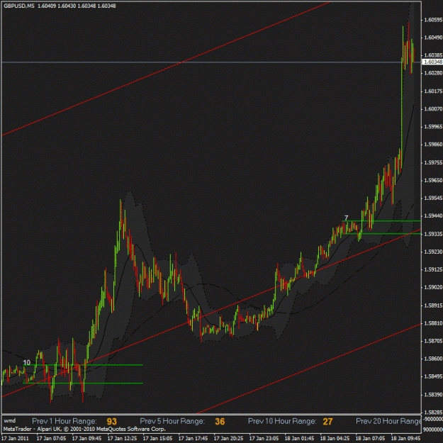The image size is (443, 443).
Task: Click the range label 10 on chart
Action: click(26, 362)
